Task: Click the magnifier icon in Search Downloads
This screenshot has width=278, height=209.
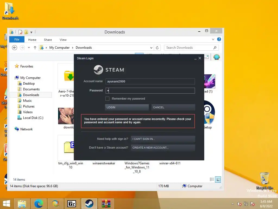Action: click(x=215, y=48)
